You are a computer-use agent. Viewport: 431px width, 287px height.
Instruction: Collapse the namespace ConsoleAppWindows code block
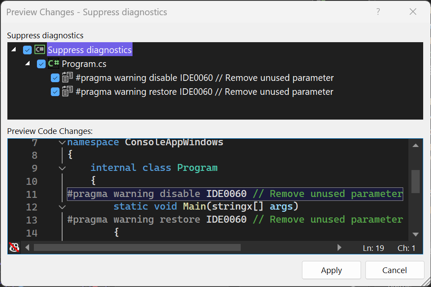[x=63, y=143]
